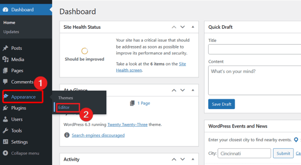Toggle At a Glance panel collapse triangle
The image size is (301, 165).
tap(193, 90)
